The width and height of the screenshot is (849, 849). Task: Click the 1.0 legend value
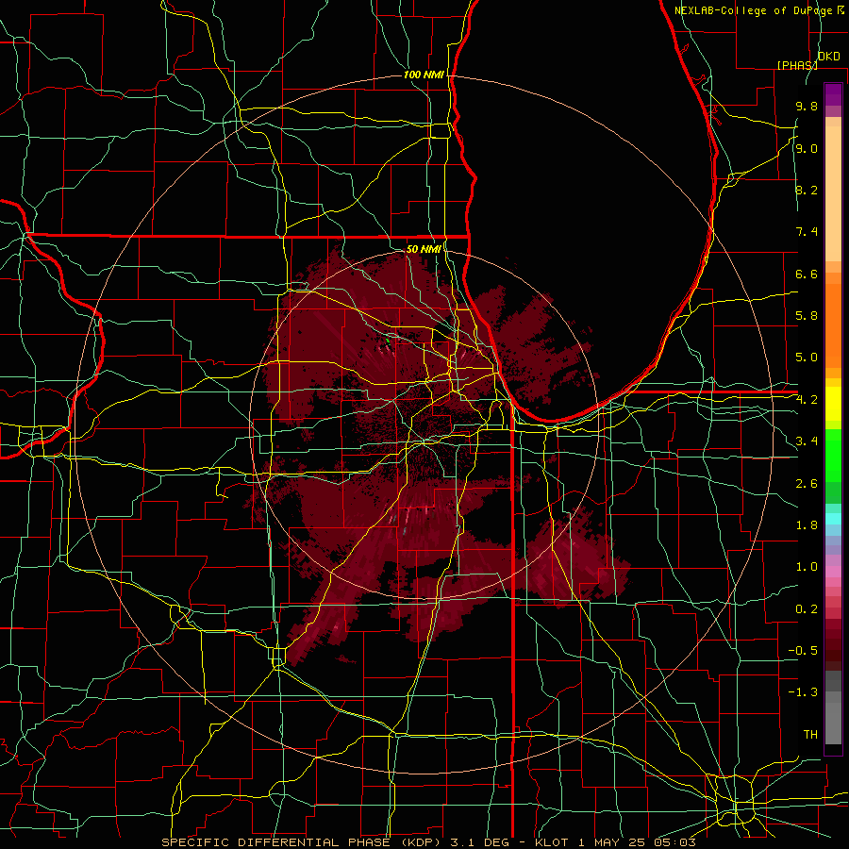(807, 567)
